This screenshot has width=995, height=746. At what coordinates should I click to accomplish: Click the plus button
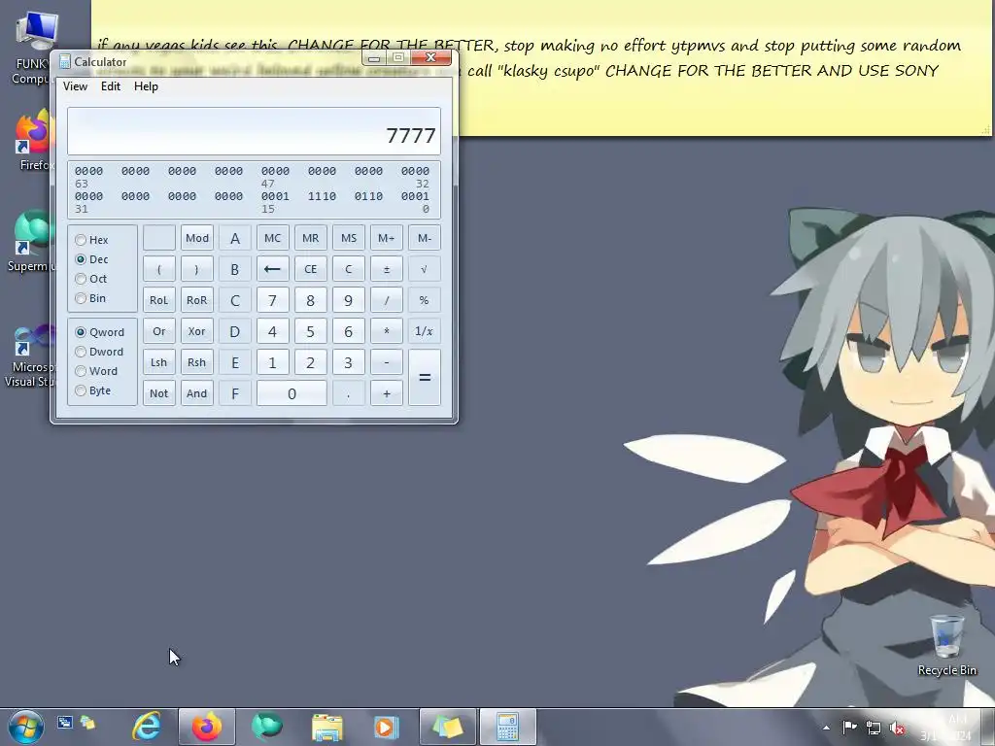[x=387, y=393]
